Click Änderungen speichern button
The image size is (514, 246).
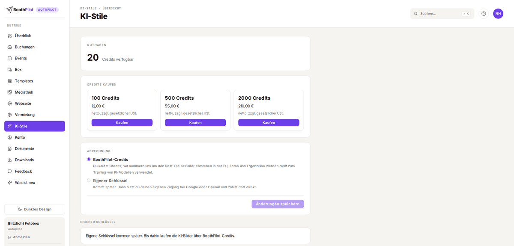point(278,204)
